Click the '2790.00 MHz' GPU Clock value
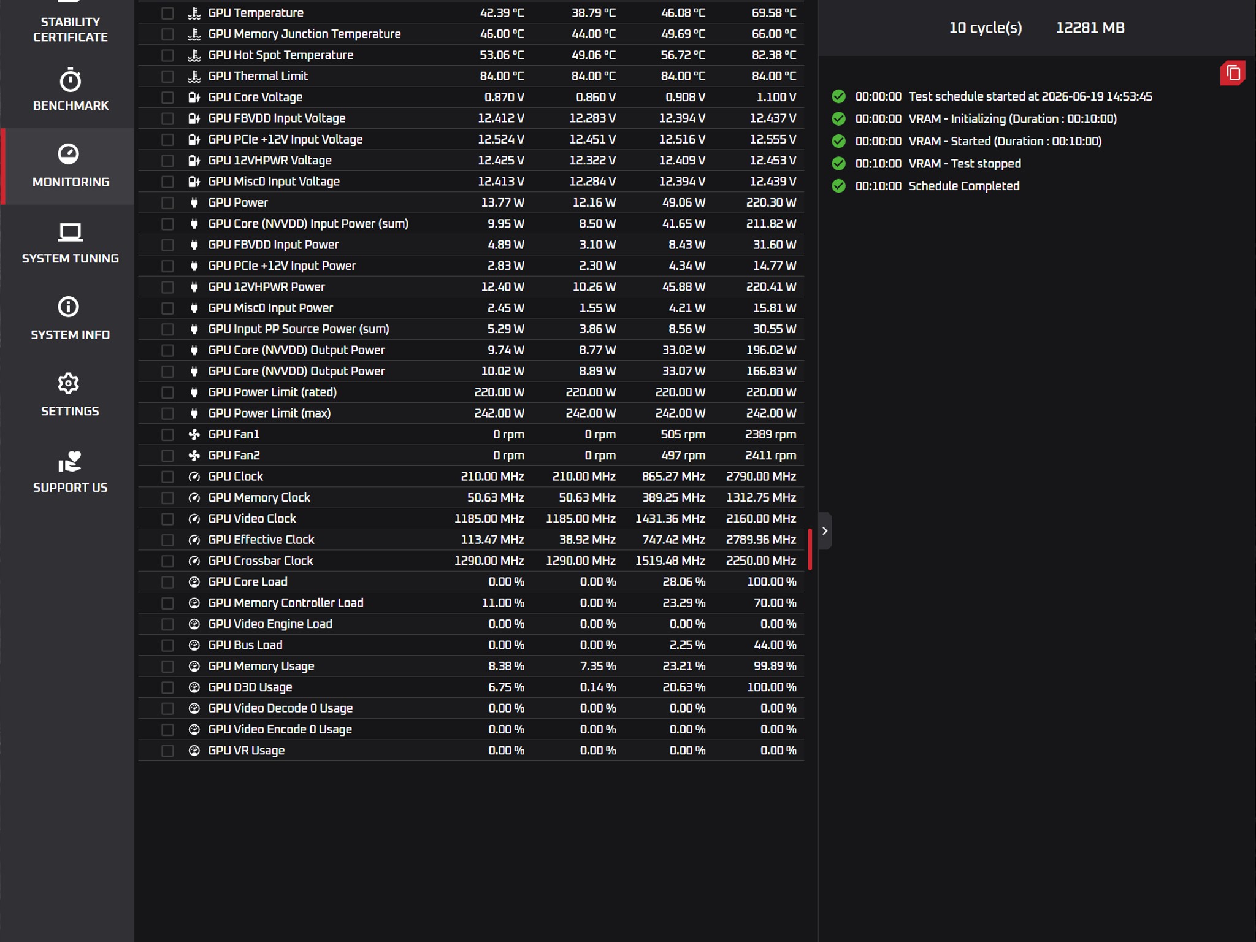The height and width of the screenshot is (942, 1256). [x=761, y=477]
